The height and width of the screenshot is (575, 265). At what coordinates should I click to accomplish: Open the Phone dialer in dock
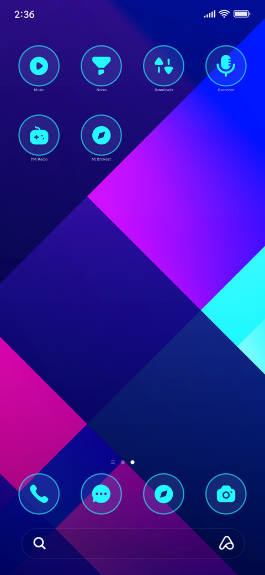39,494
